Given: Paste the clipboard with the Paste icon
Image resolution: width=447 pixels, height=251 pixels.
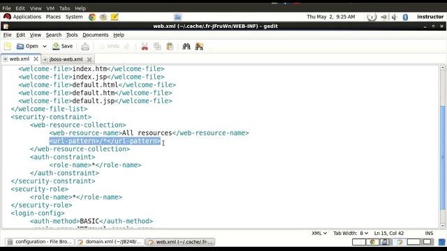Looking at the screenshot, I should [x=170, y=47].
